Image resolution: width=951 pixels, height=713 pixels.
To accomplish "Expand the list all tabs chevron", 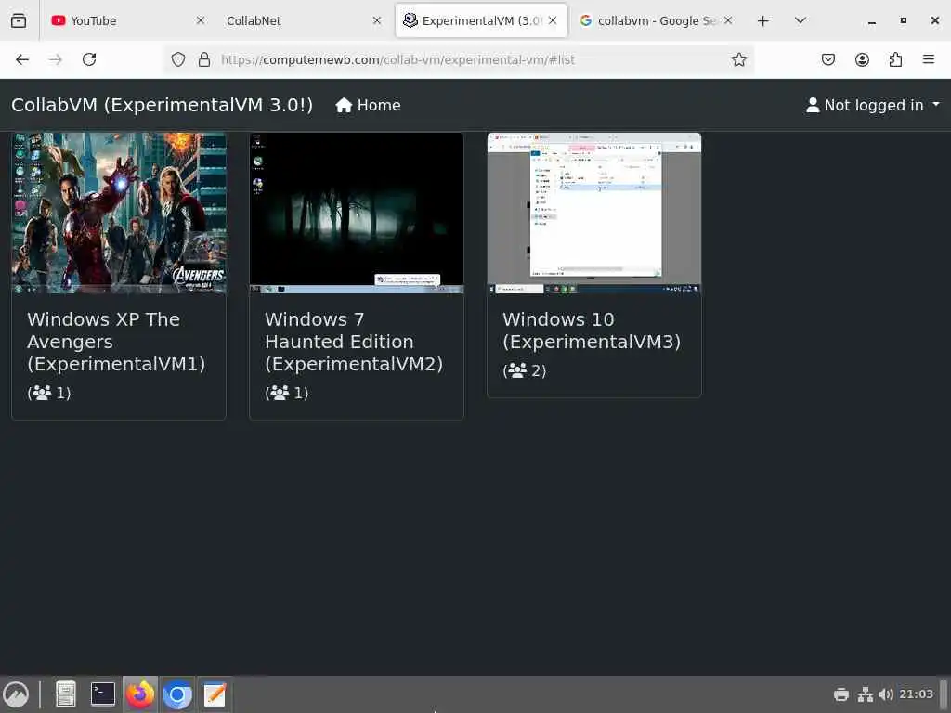I will pyautogui.click(x=800, y=20).
